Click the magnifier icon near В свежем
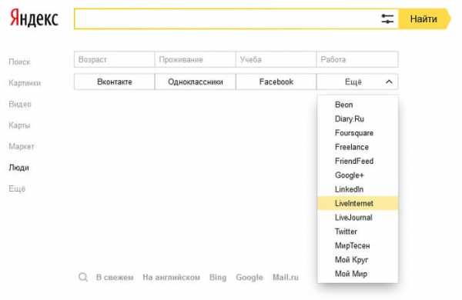462x300 pixels. tap(83, 277)
